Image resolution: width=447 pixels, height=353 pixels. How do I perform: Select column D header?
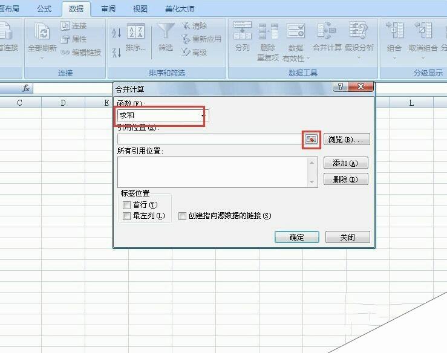pos(63,103)
